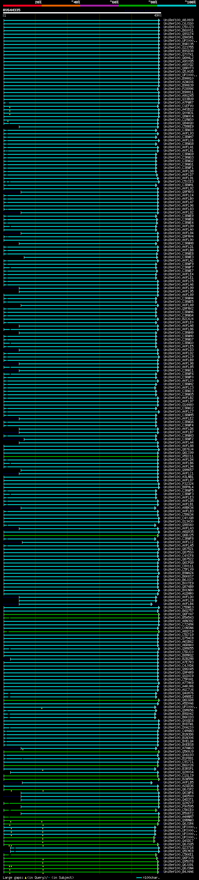199x880 pixels.
Task: Select subject label UniRef100_P28996
Action: 178,89
